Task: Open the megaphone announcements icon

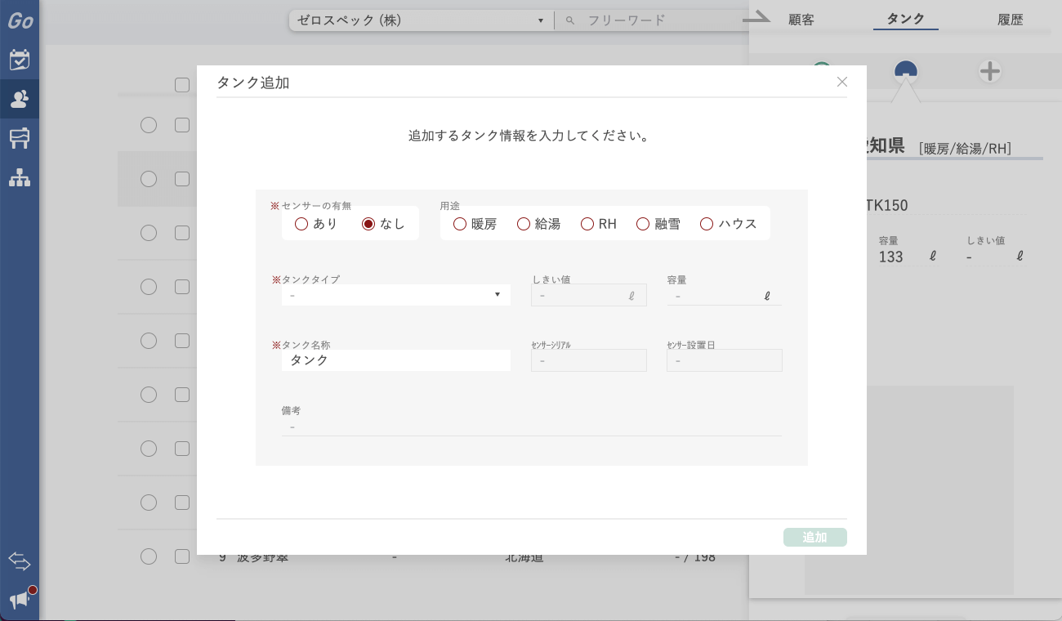Action: click(20, 601)
